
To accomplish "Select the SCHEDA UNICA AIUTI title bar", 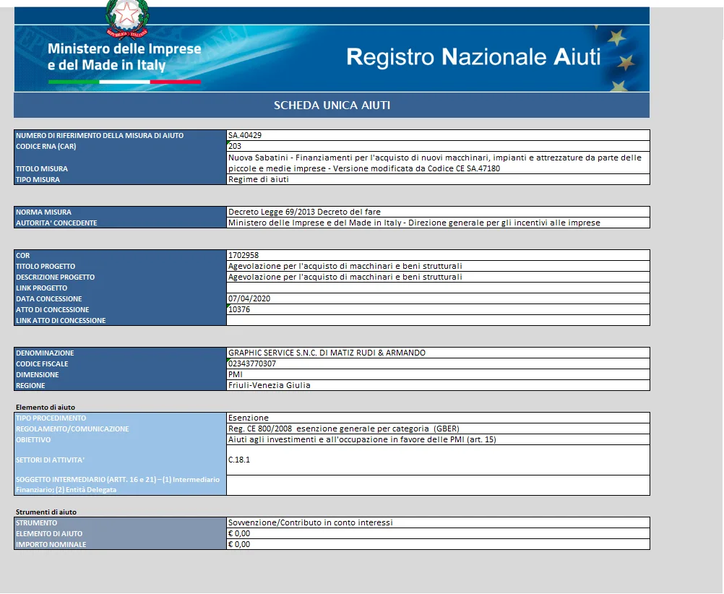I will coord(332,106).
